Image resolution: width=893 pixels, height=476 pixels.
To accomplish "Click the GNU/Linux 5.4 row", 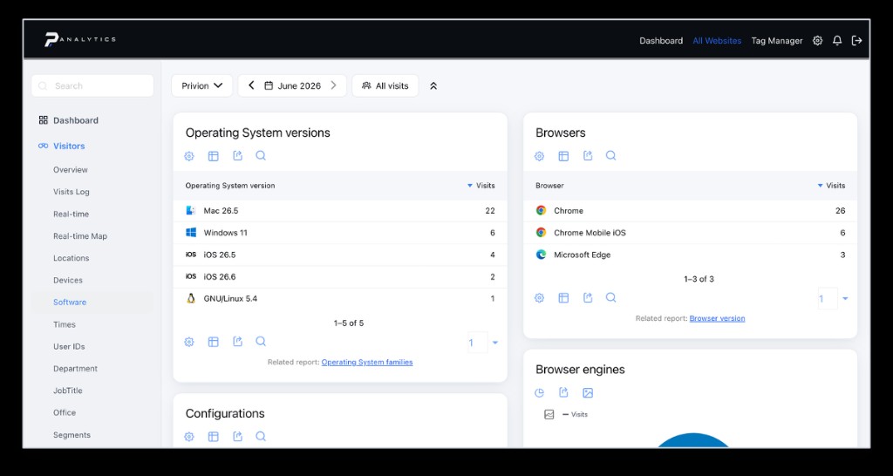I will pos(340,299).
